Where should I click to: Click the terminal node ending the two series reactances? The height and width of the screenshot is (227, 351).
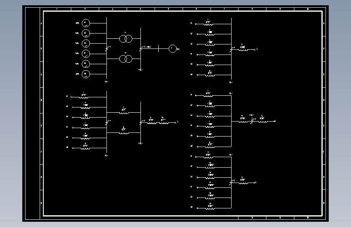[x=176, y=122]
